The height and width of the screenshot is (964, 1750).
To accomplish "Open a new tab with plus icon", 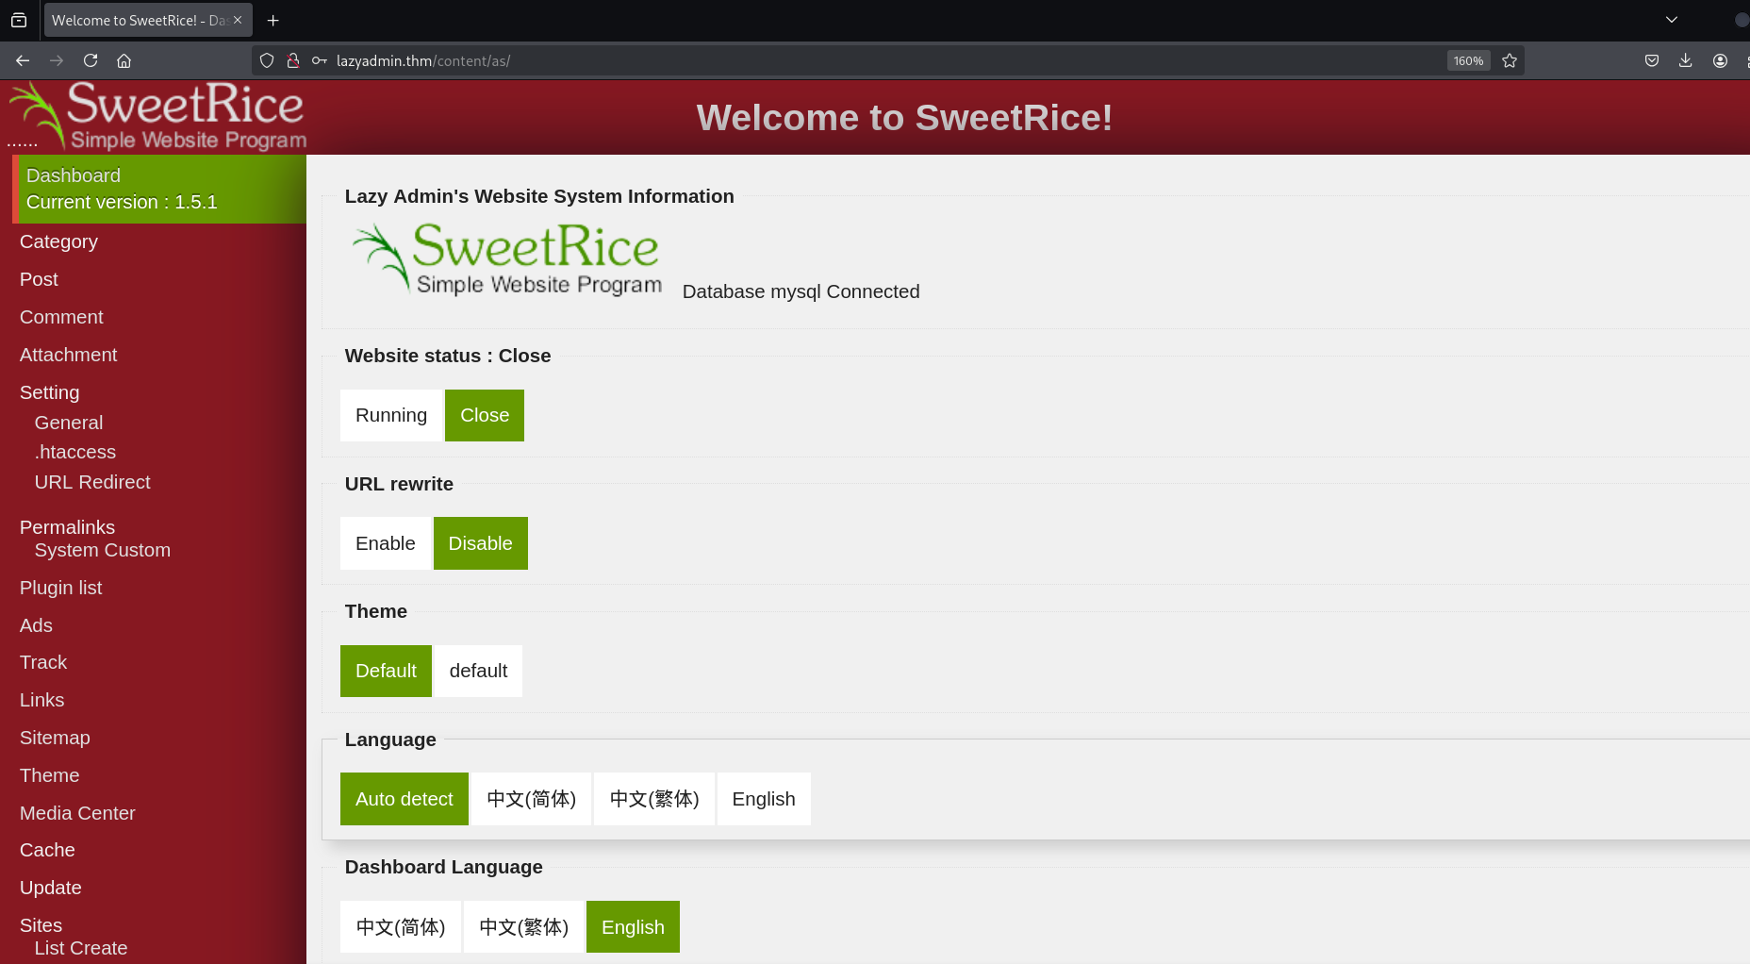I will (x=273, y=20).
